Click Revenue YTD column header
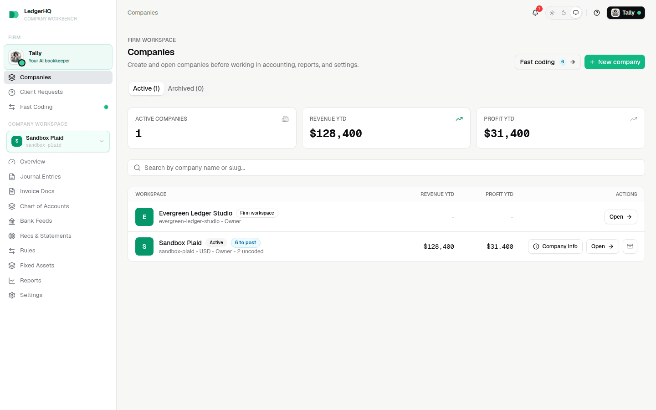656x410 pixels. (437, 194)
